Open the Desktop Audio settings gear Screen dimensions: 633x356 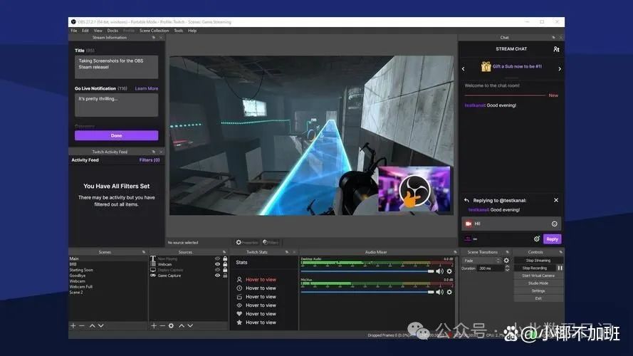tap(449, 271)
